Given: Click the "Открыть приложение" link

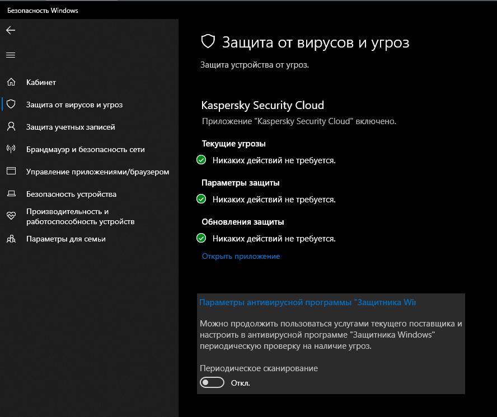Looking at the screenshot, I should tap(241, 256).
